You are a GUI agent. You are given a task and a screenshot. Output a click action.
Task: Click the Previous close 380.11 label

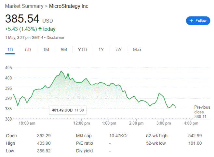202,112
